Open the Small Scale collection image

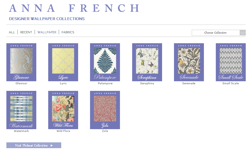(x=231, y=62)
